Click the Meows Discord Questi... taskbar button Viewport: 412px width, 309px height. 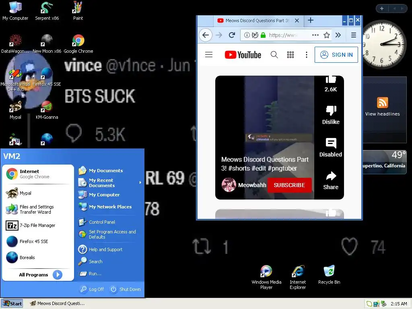click(57, 303)
